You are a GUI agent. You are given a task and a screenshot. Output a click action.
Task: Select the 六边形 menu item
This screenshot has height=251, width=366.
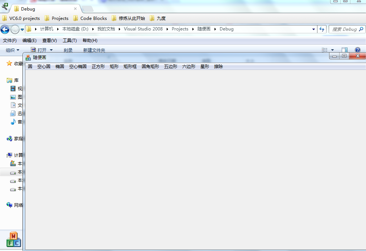point(189,67)
